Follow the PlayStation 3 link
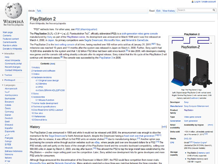 point(106,58)
